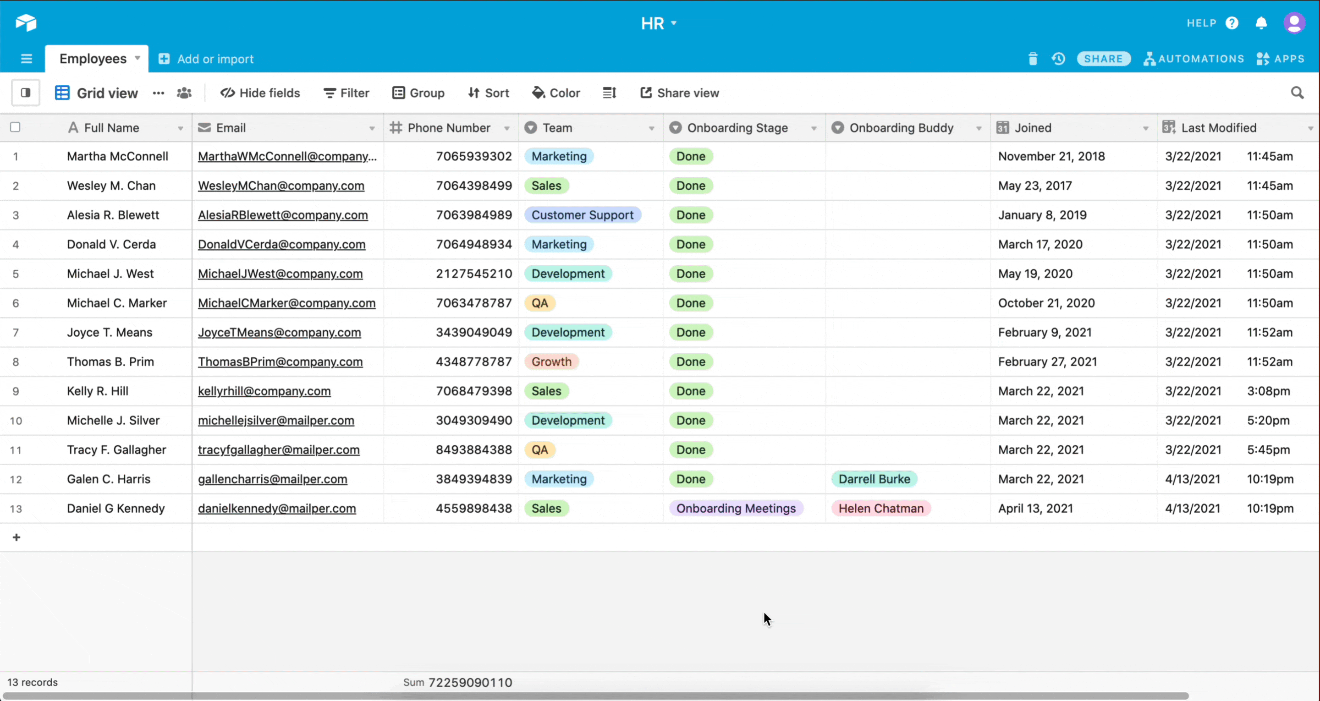Open the search magnifier icon

tap(1297, 93)
